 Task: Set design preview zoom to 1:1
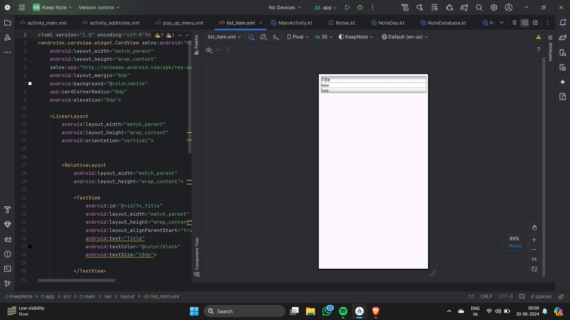(x=534, y=260)
